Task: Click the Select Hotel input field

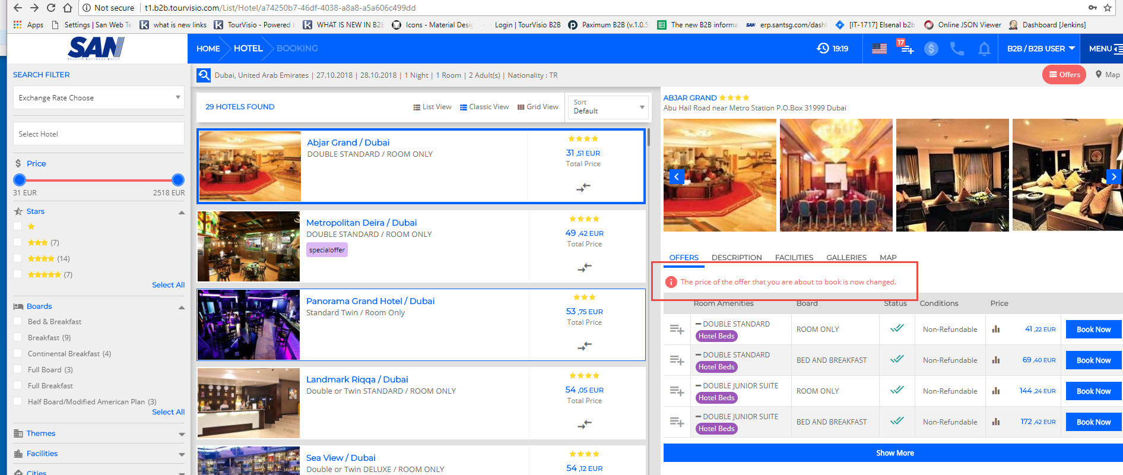Action: pyautogui.click(x=99, y=134)
